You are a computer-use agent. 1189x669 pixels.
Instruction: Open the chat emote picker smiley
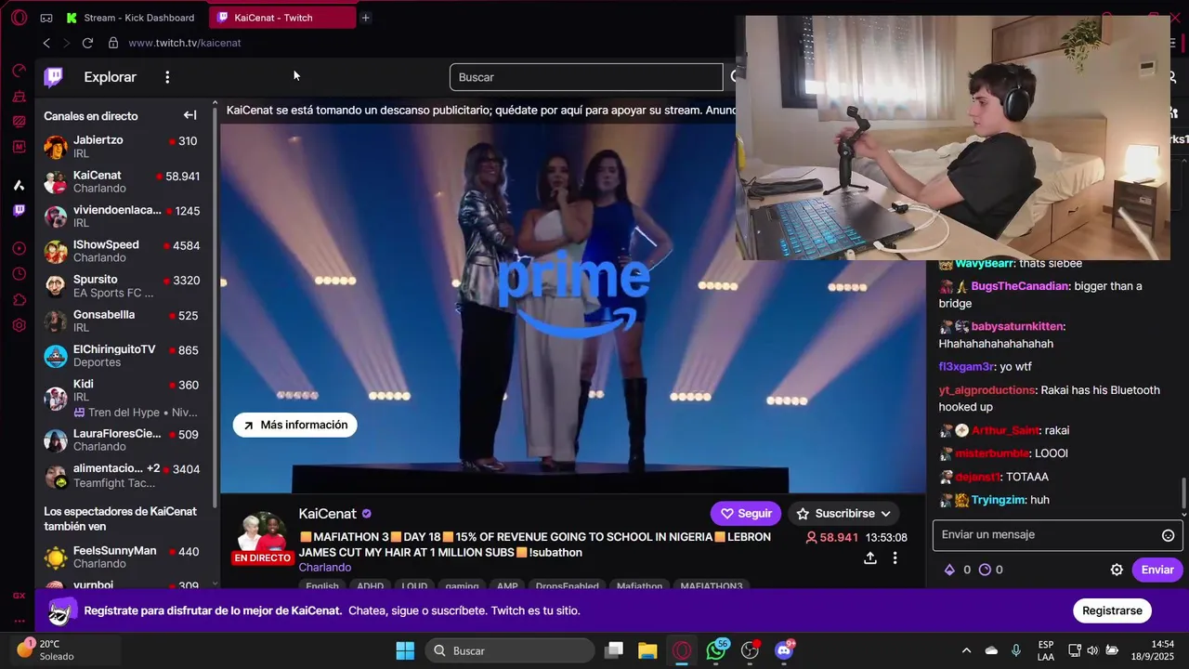(x=1169, y=535)
